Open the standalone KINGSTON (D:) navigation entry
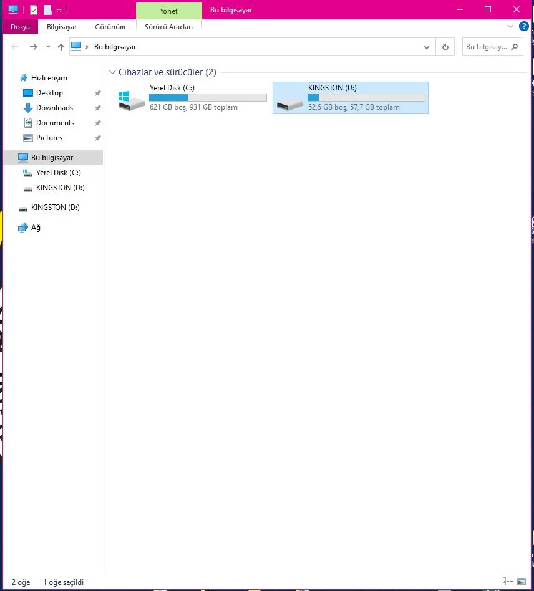This screenshot has height=591, width=534. tap(55, 208)
